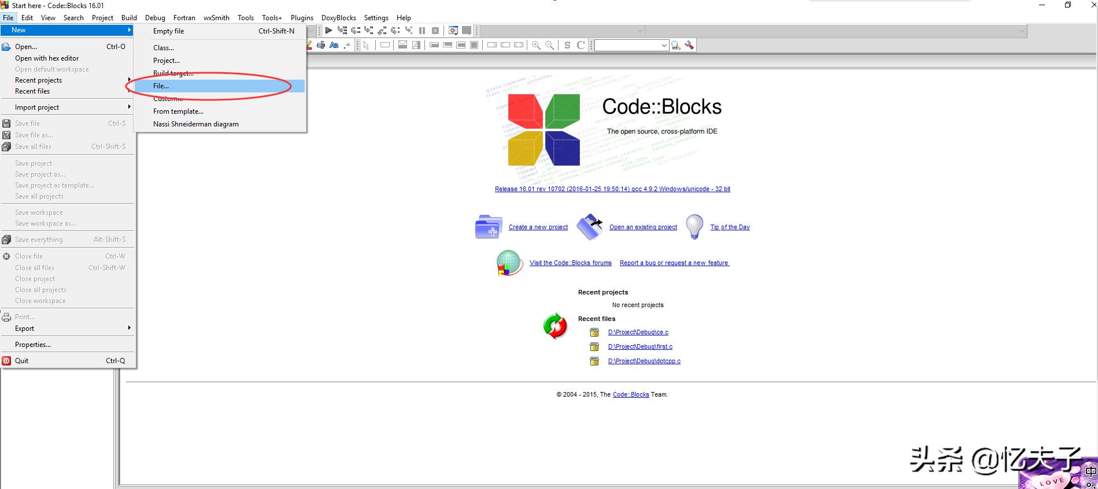Open the Edit menu
The height and width of the screenshot is (489, 1098).
tap(27, 18)
